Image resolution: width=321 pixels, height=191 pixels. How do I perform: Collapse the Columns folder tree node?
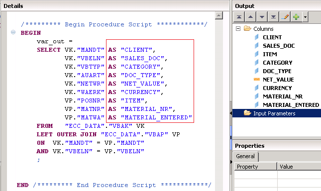tap(238, 29)
